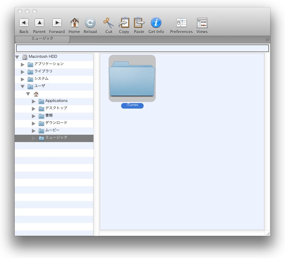Screen dimensions: 285x258
Task: Select the iTunes folder thumbnail
Action: [x=132, y=78]
